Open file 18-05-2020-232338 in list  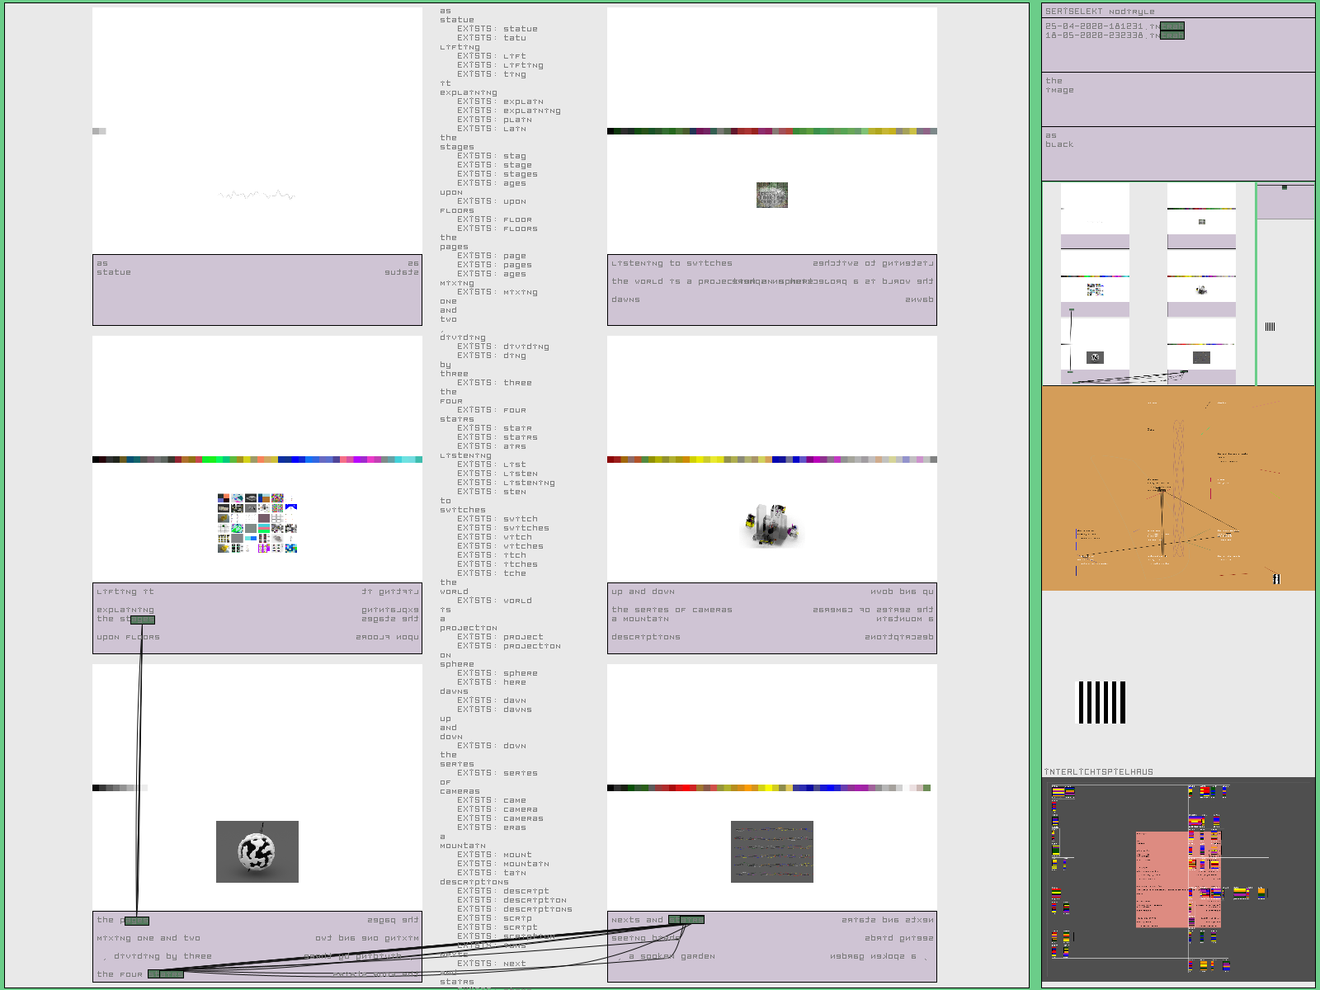pos(1101,35)
